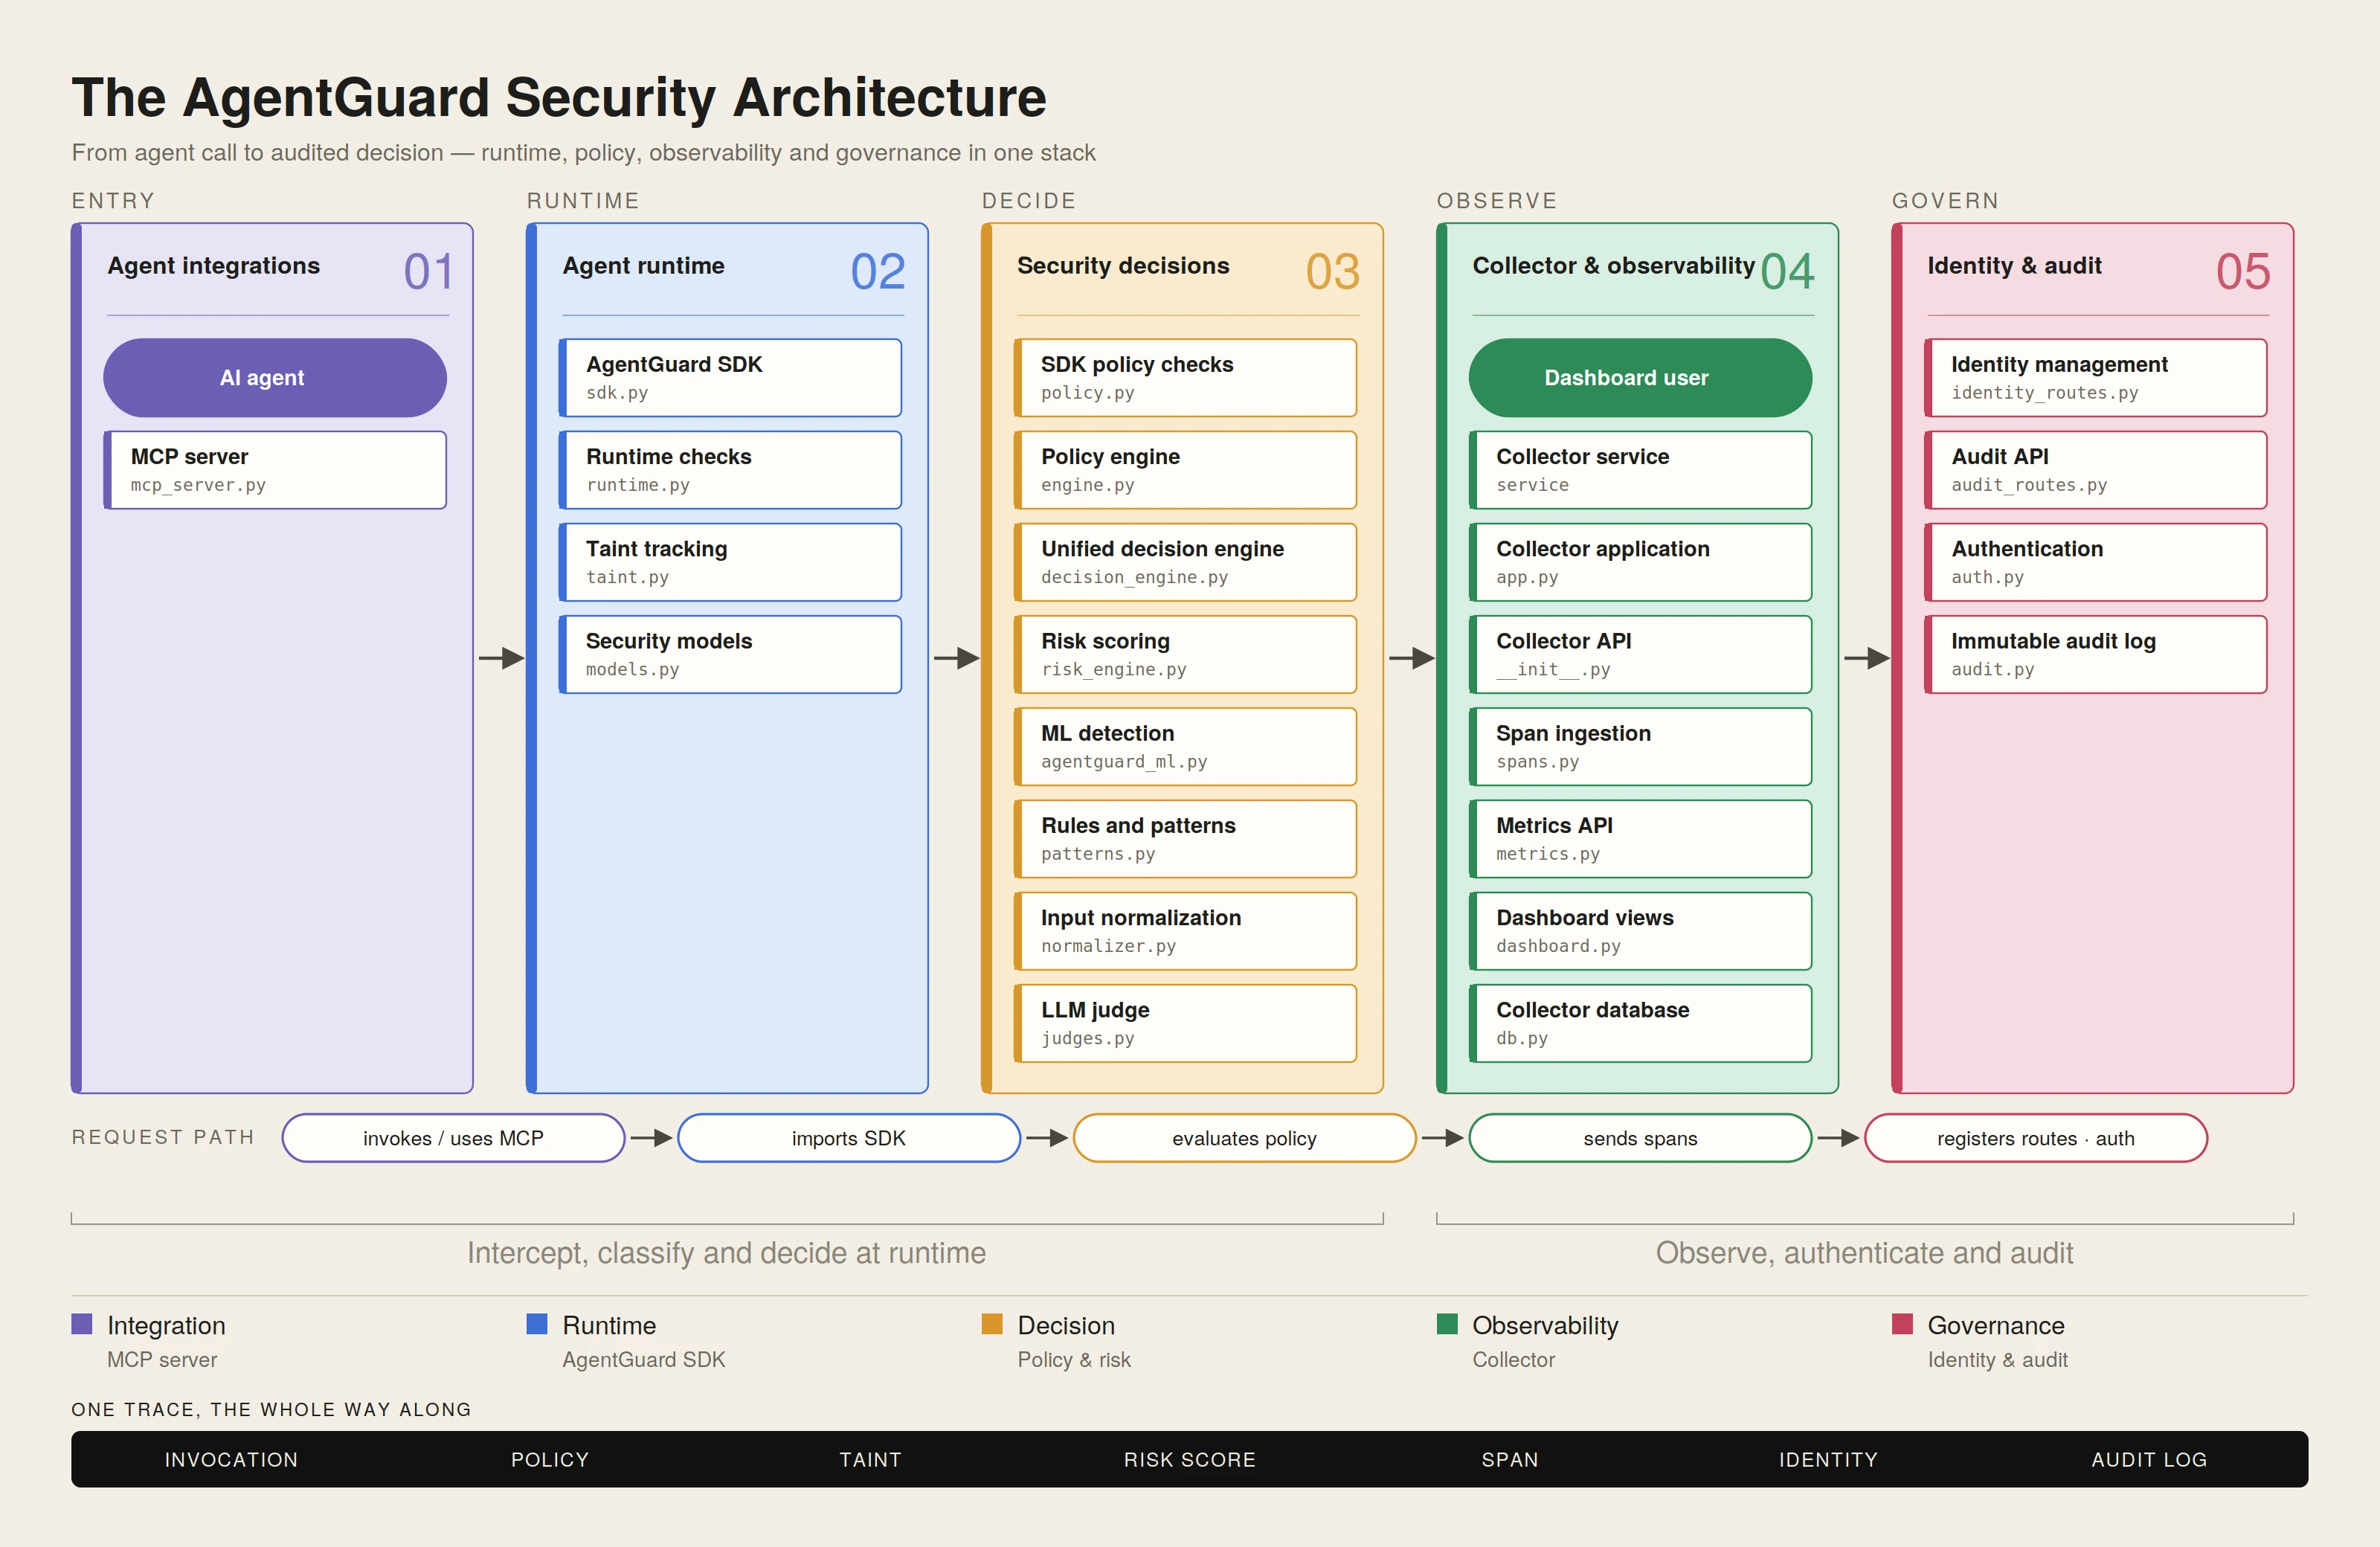Select the Input normalization card
Viewport: 2380px width, 1547px height.
[1185, 931]
